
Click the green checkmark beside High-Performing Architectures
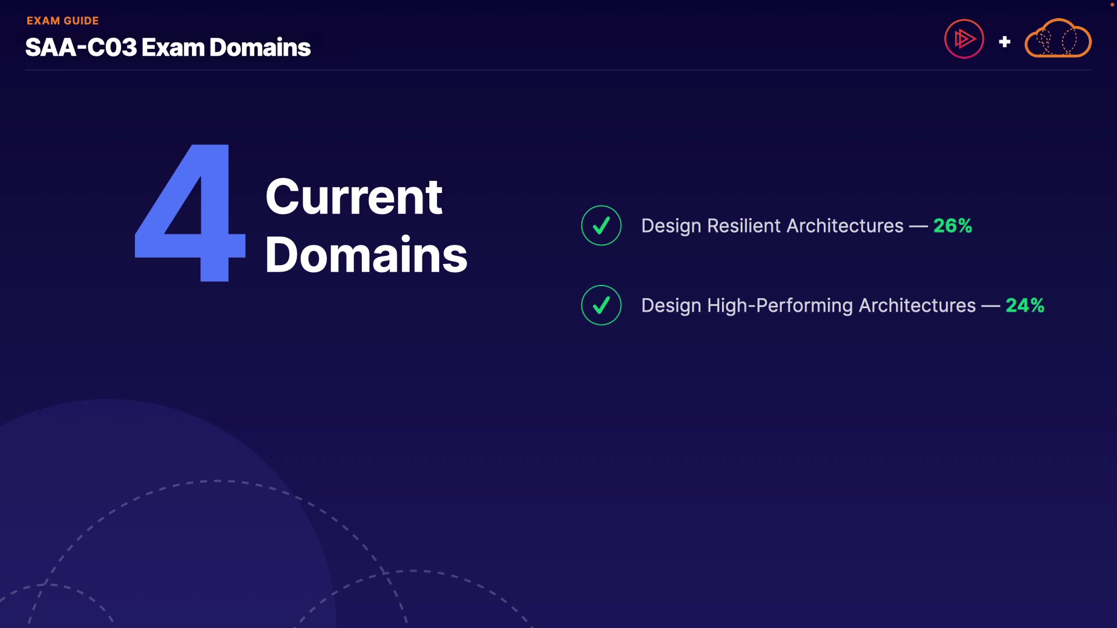coord(601,305)
